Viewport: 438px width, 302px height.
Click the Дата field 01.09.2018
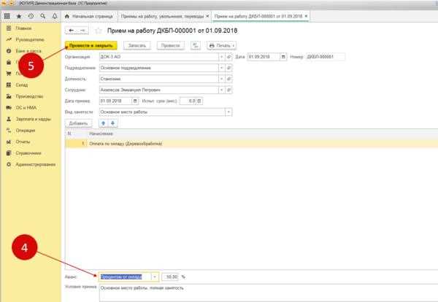point(264,57)
